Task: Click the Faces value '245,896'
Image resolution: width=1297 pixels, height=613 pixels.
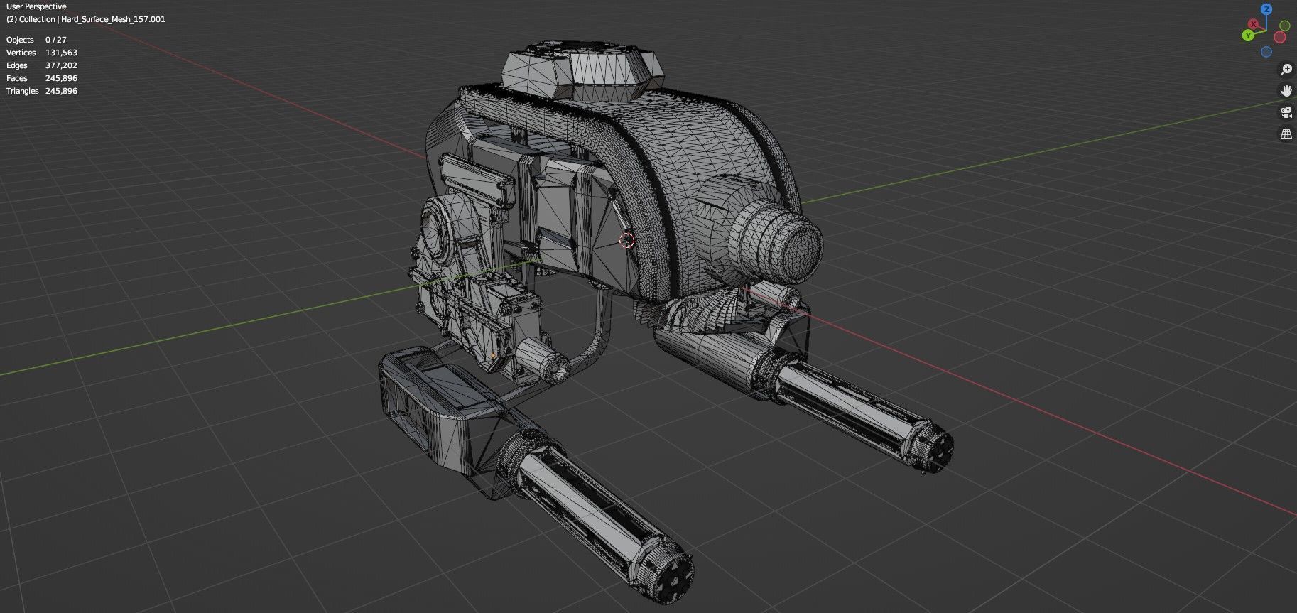Action: point(61,78)
